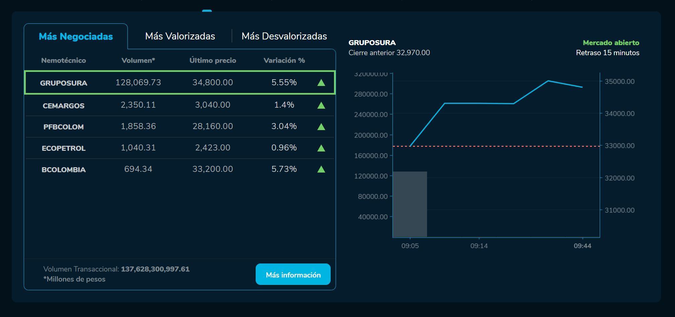The width and height of the screenshot is (675, 317).
Task: Click the green up arrow for GRUPOSURA
Action: pyautogui.click(x=321, y=83)
